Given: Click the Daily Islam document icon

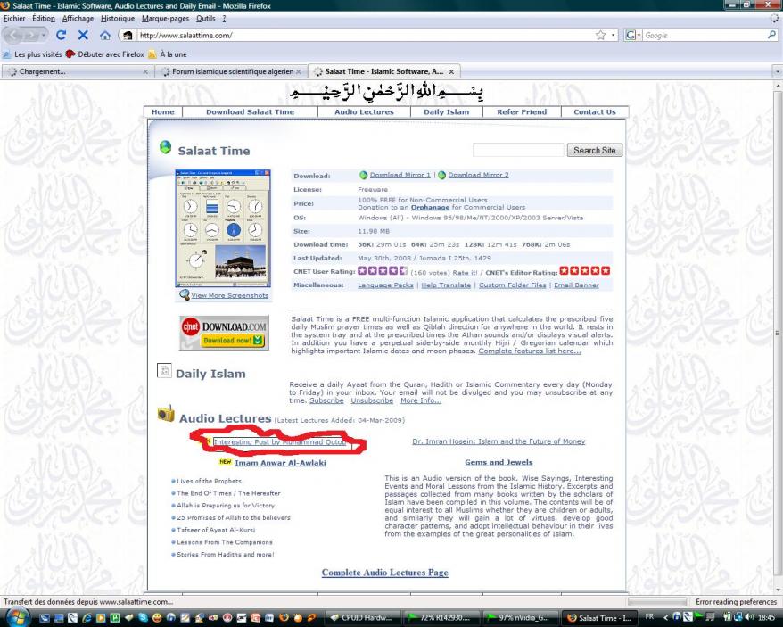Looking at the screenshot, I should point(164,370).
